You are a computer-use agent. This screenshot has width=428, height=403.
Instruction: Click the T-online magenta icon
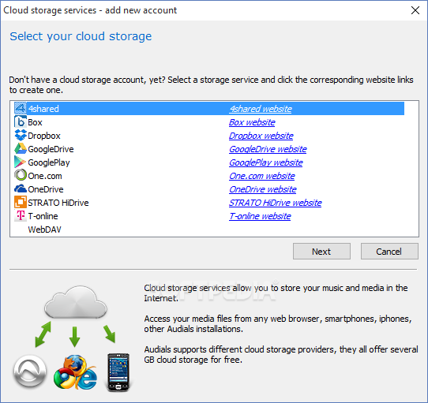pyautogui.click(x=21, y=215)
